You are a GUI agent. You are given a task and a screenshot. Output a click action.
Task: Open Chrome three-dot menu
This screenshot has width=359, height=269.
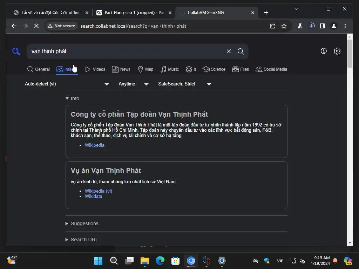click(x=345, y=26)
